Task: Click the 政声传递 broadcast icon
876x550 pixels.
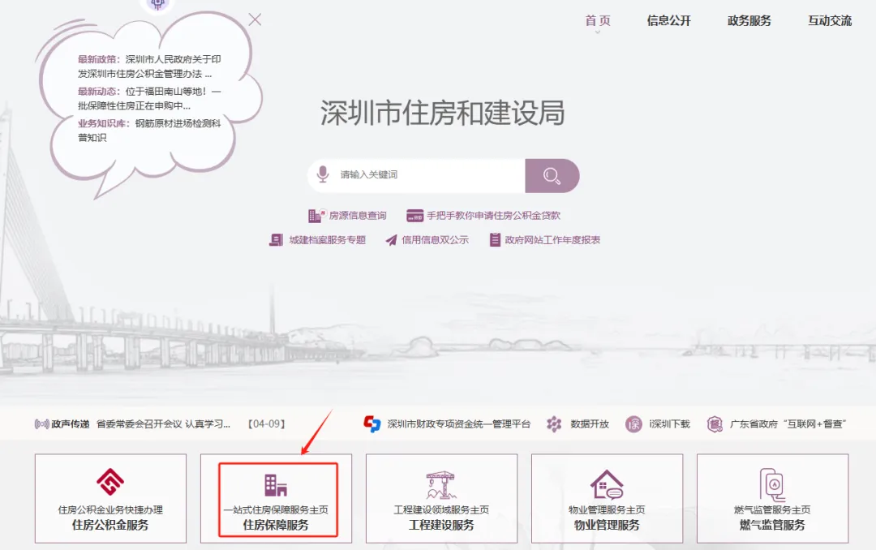Action: (42, 424)
